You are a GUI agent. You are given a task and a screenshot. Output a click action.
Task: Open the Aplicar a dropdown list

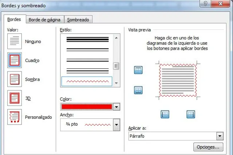pos(220,136)
